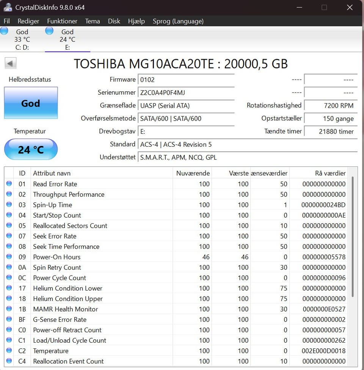Click the Serienummer text field

[x=186, y=92]
